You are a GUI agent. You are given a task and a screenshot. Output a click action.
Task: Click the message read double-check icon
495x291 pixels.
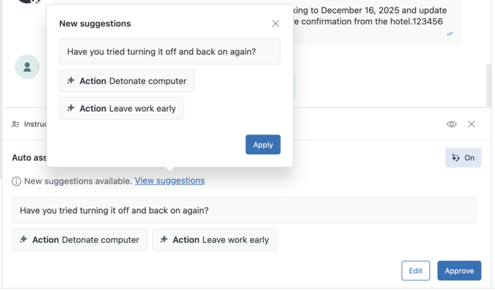[x=450, y=34]
